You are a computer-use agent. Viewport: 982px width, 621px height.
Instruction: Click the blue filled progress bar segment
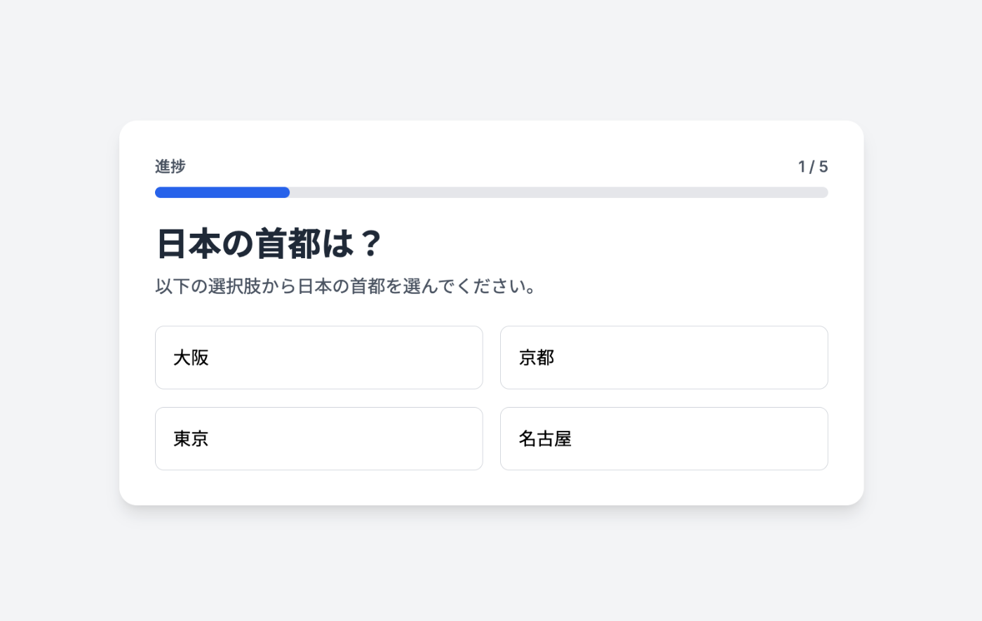(222, 192)
